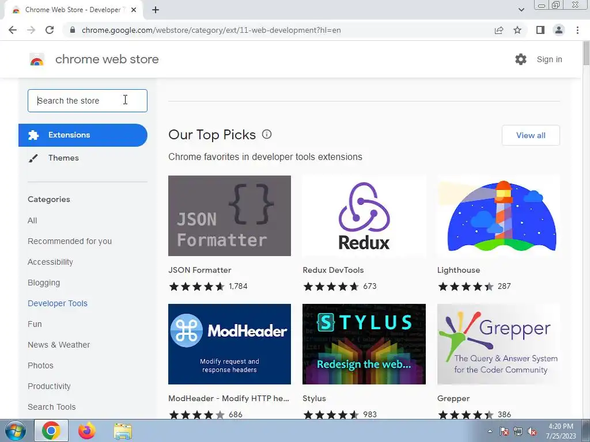Click the Our Top Picks info icon
Image resolution: width=590 pixels, height=442 pixels.
267,134
